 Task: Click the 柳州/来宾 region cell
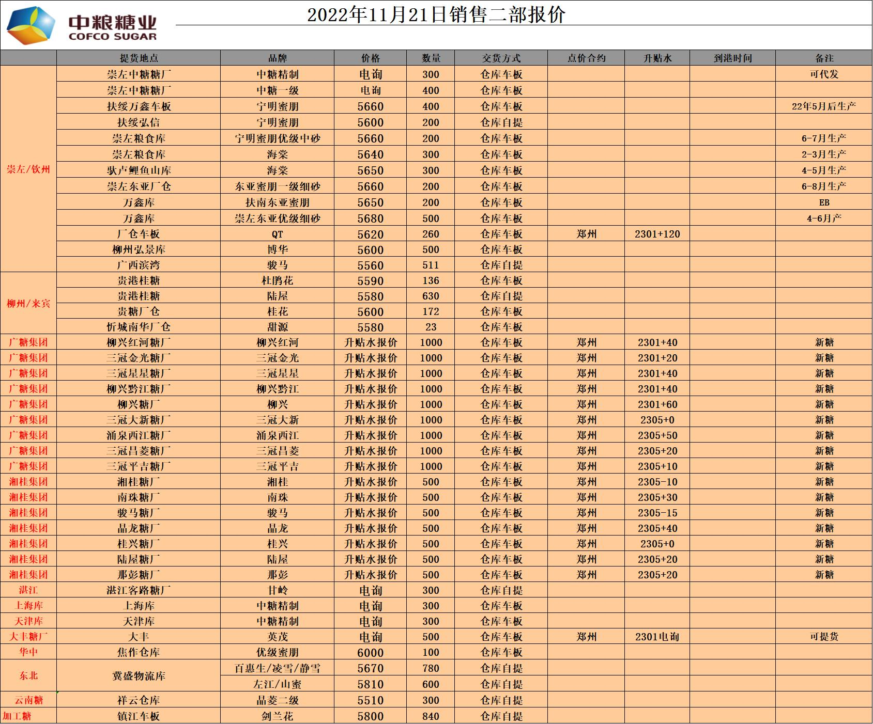click(28, 303)
